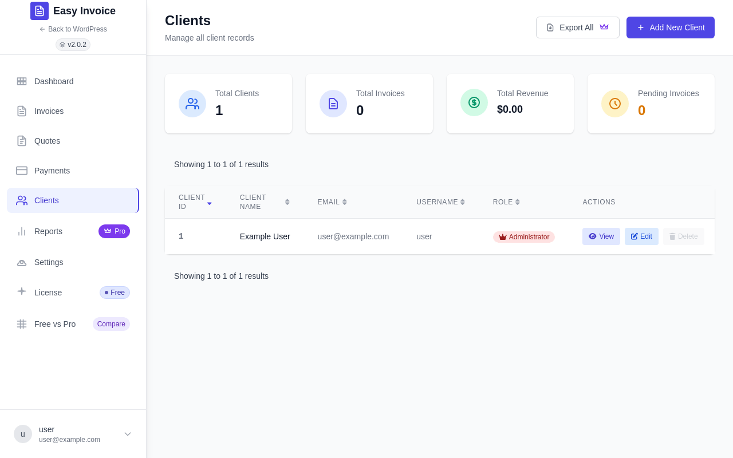Screen dimensions: 733x458
Task: Click the Easy Invoice logo icon
Action: [x=40, y=11]
